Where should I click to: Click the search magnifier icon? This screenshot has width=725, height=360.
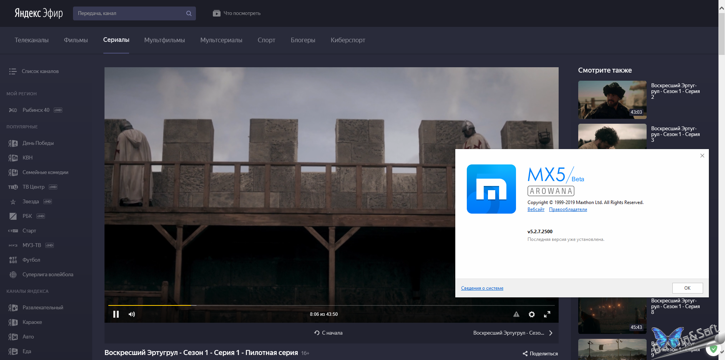(x=189, y=13)
